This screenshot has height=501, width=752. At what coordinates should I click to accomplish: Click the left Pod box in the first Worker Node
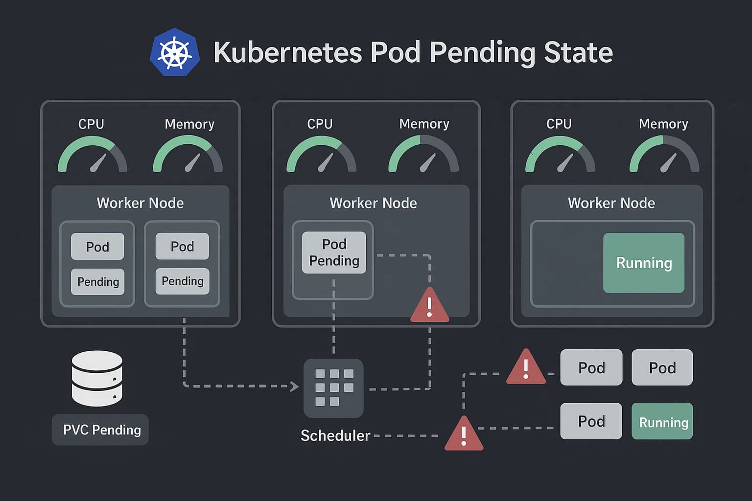97,247
